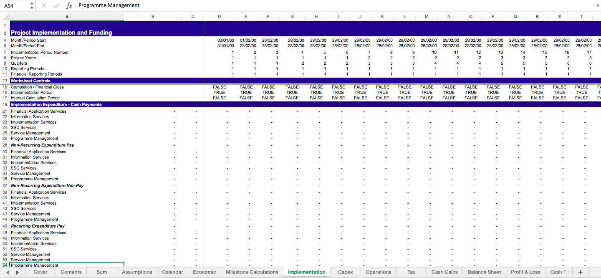Select column T header

tap(581, 17)
